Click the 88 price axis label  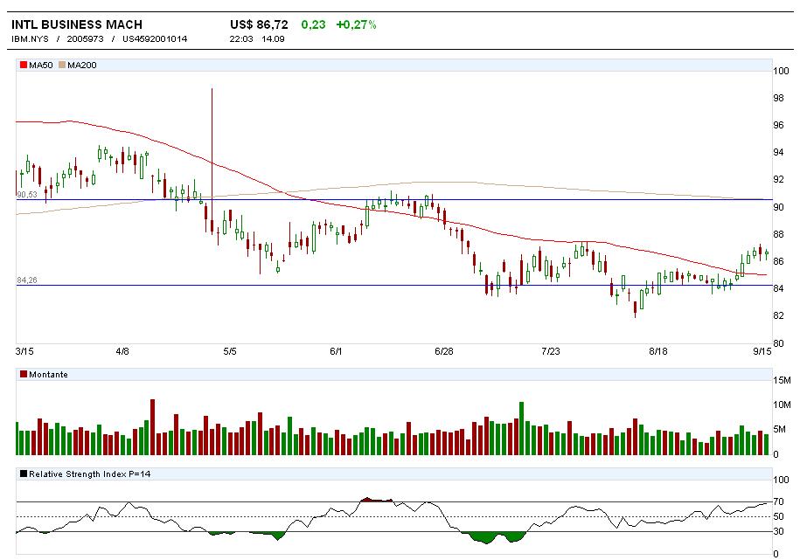point(778,234)
